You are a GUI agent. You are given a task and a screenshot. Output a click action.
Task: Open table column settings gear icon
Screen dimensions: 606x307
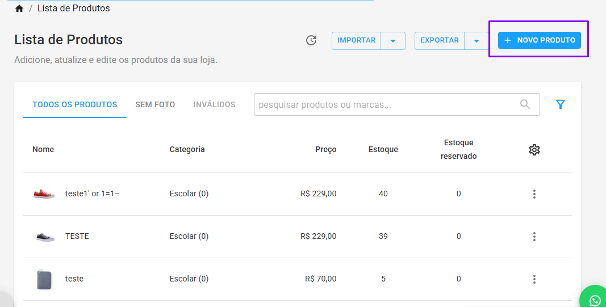pyautogui.click(x=534, y=150)
